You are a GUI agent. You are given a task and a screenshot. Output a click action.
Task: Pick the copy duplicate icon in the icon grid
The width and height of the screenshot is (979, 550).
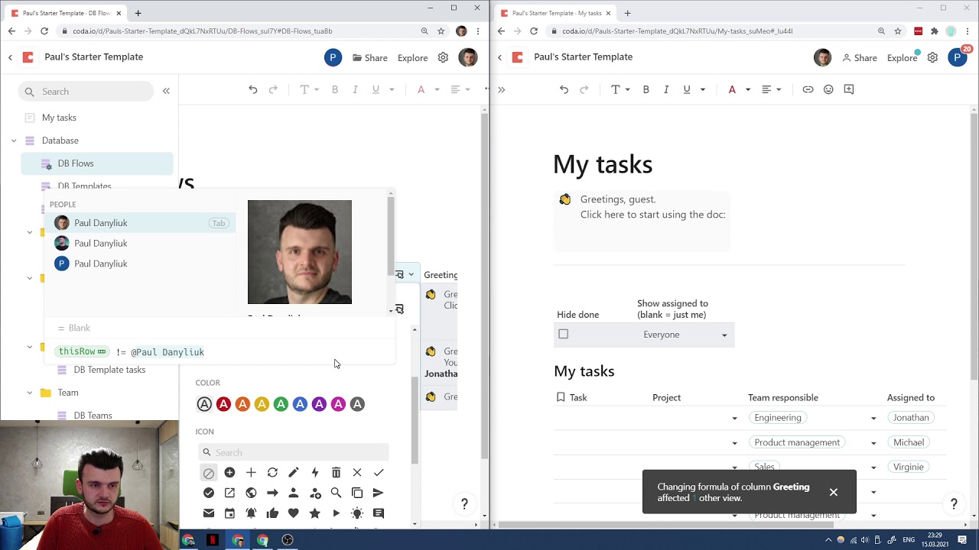click(x=357, y=493)
